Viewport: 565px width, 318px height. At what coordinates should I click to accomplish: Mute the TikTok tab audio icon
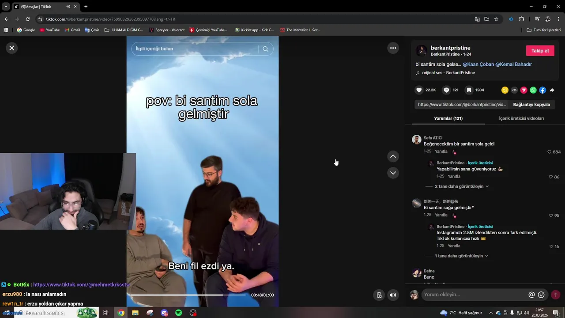tap(68, 7)
